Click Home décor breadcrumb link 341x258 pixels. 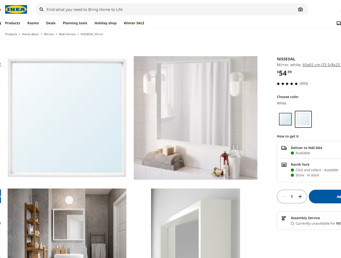click(x=30, y=34)
